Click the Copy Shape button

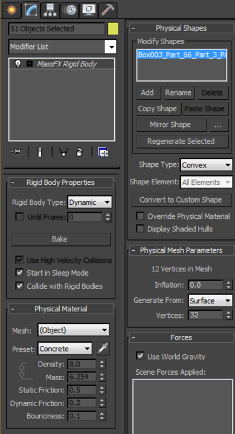click(158, 109)
